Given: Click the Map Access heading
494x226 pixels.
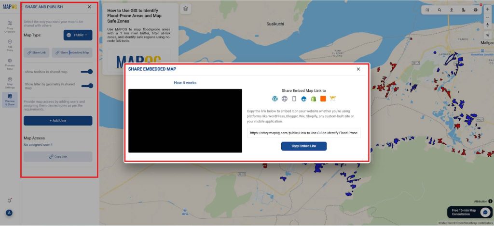Looking at the screenshot, I should coord(34,138).
